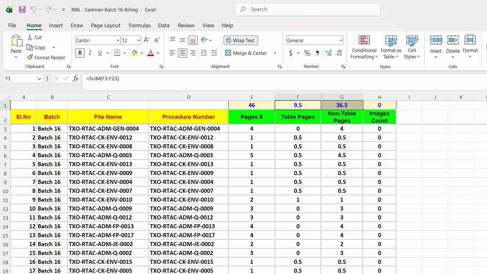Expand the Name Box dropdown arrow
This screenshot has height=274, width=487.
(39, 79)
